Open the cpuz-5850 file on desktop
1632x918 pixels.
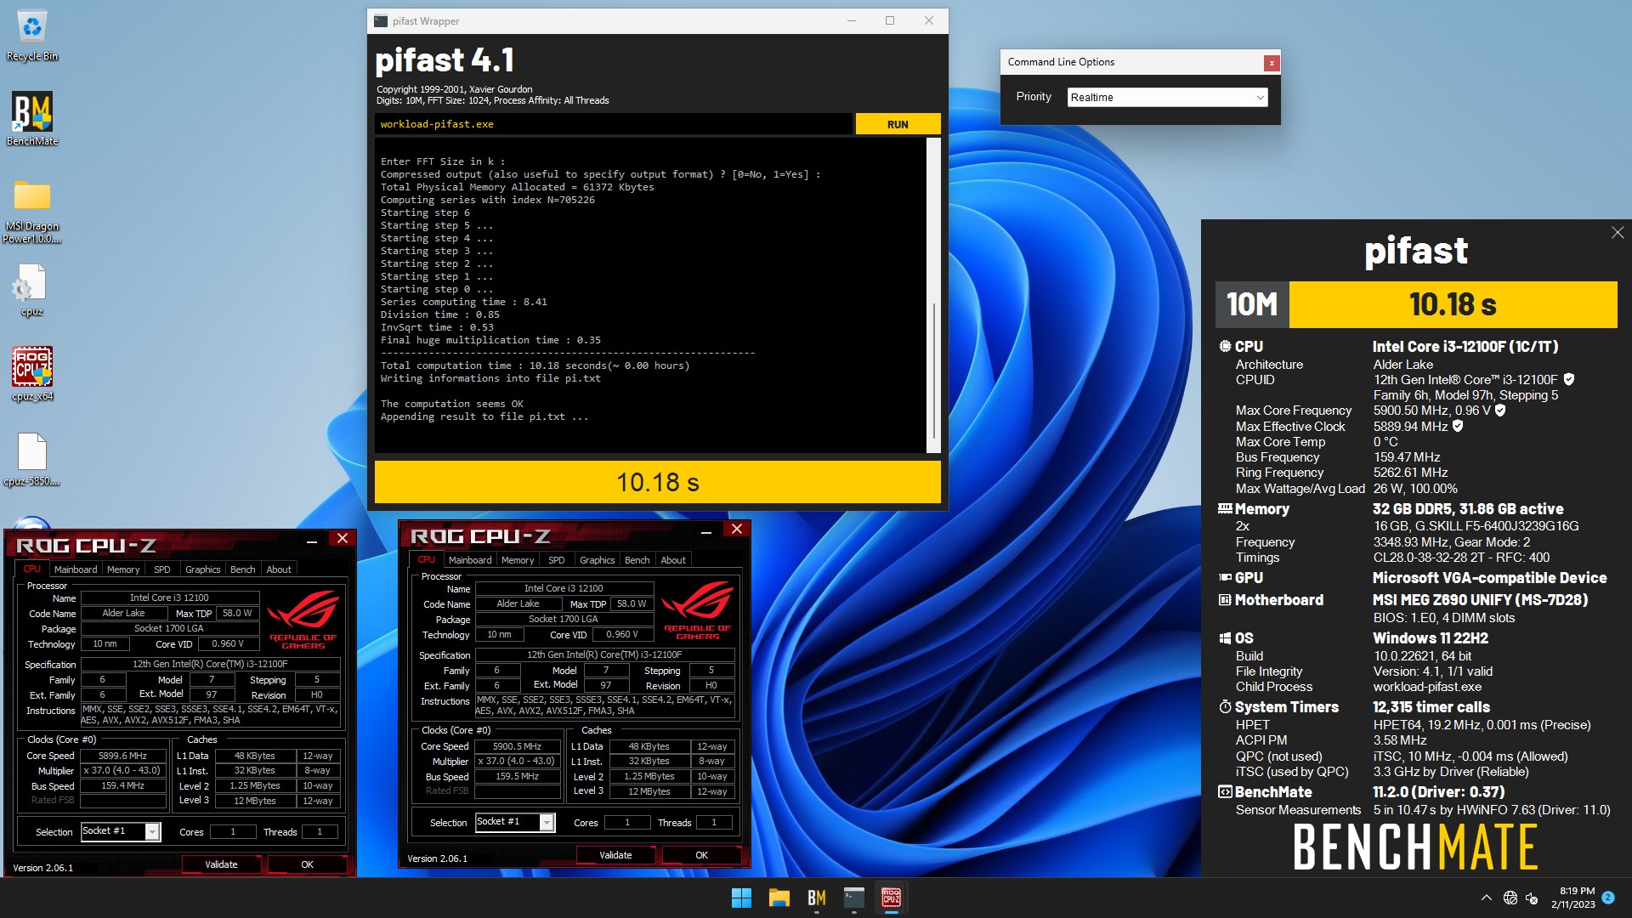32,459
